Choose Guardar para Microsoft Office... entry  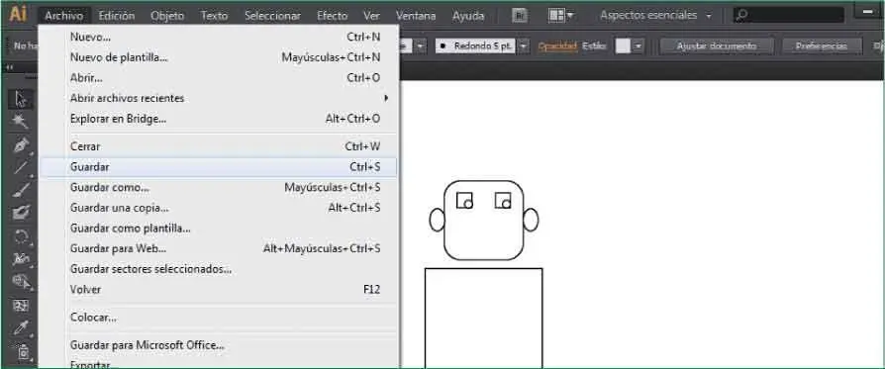coord(218,344)
